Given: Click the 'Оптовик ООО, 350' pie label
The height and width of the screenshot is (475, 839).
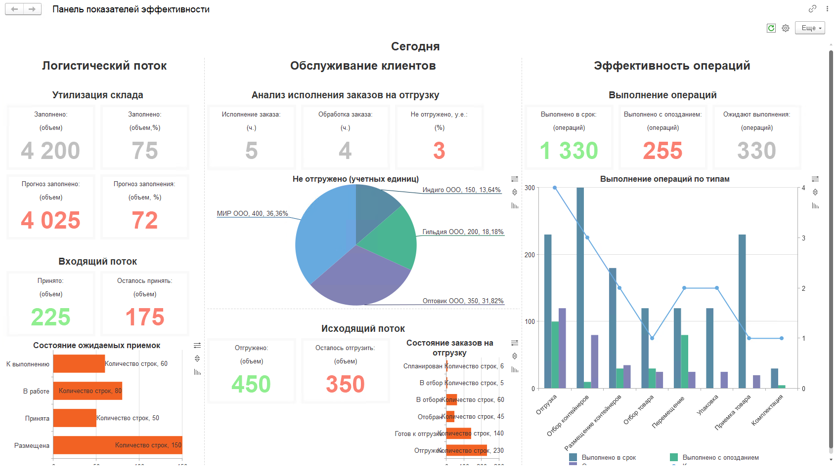Looking at the screenshot, I should click(x=463, y=301).
